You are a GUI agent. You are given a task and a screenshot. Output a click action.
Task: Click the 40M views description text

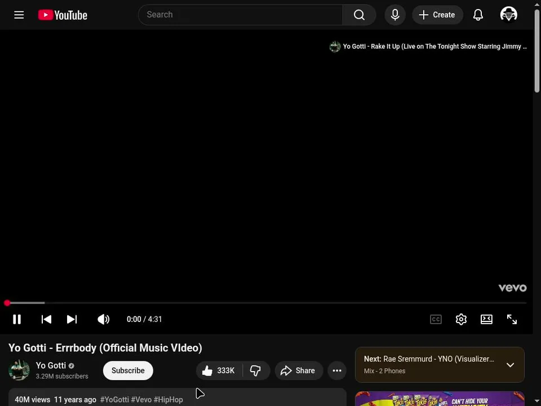[33, 399]
